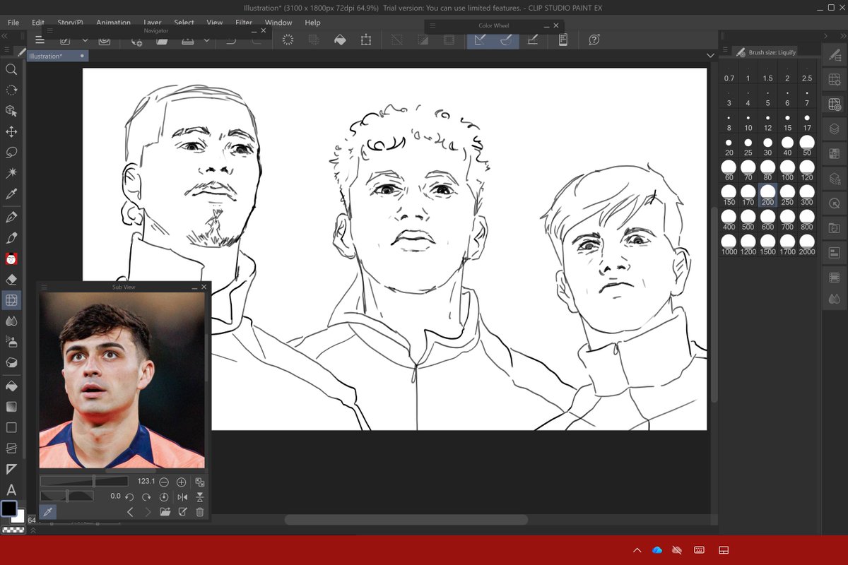Choose brush size 50
The image size is (848, 565).
[x=807, y=146]
